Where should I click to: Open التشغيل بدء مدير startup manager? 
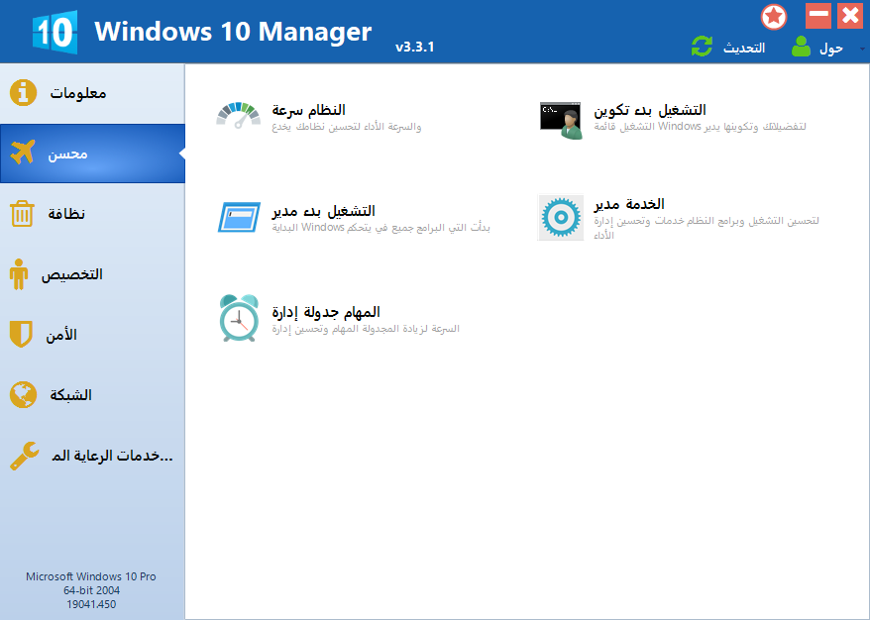point(323,211)
